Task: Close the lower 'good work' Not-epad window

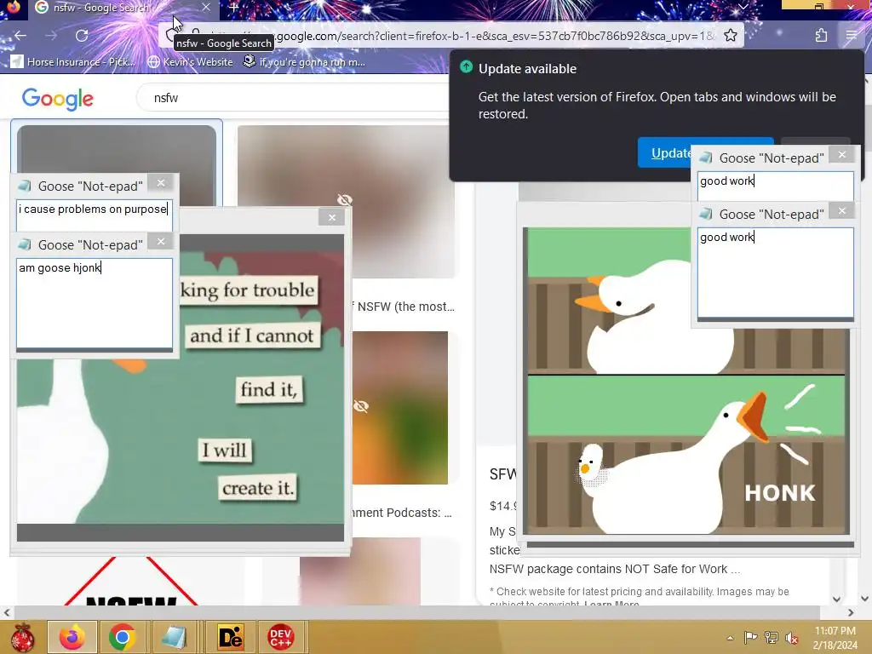Action: coord(842,211)
